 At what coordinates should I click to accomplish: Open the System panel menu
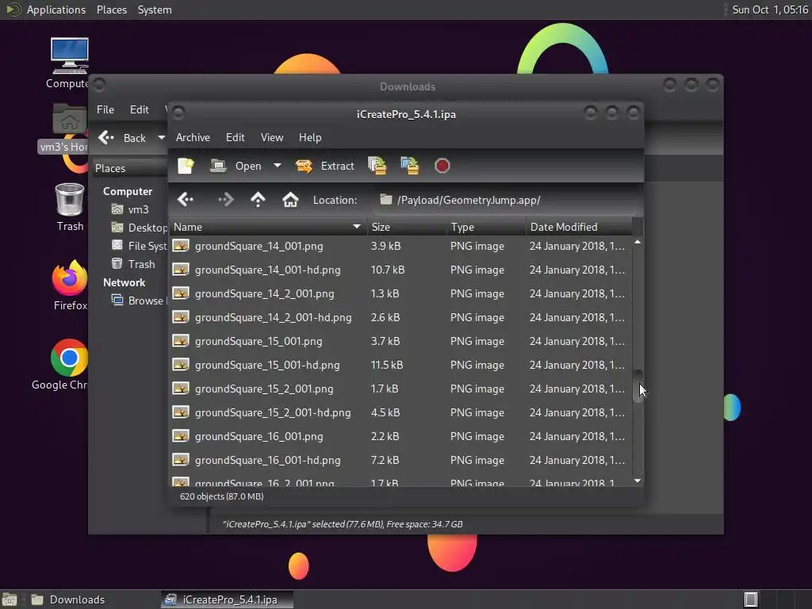pos(155,10)
